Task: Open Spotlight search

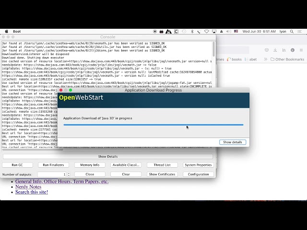Action: 292,31
